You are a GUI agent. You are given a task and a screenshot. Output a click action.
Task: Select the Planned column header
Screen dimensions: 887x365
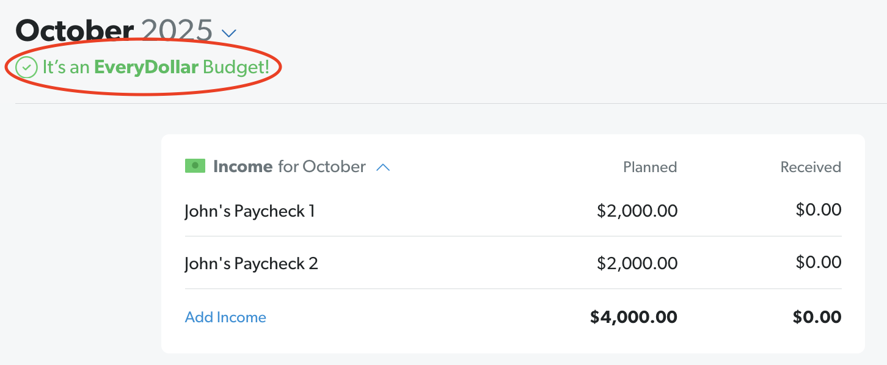pyautogui.click(x=649, y=167)
